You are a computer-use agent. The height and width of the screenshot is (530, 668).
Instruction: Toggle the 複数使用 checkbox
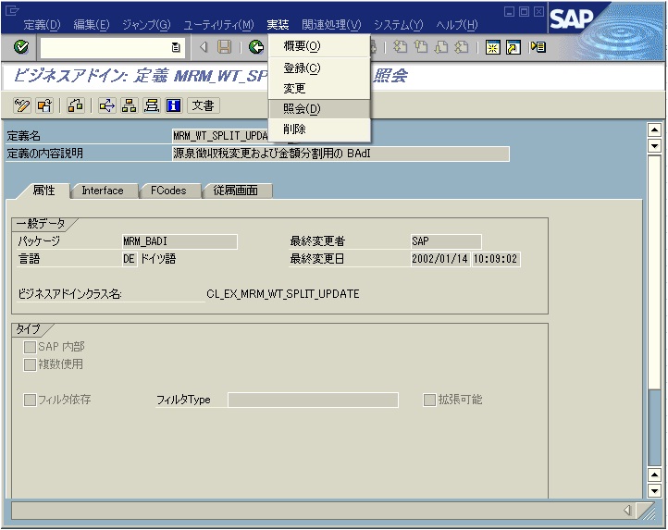30,364
